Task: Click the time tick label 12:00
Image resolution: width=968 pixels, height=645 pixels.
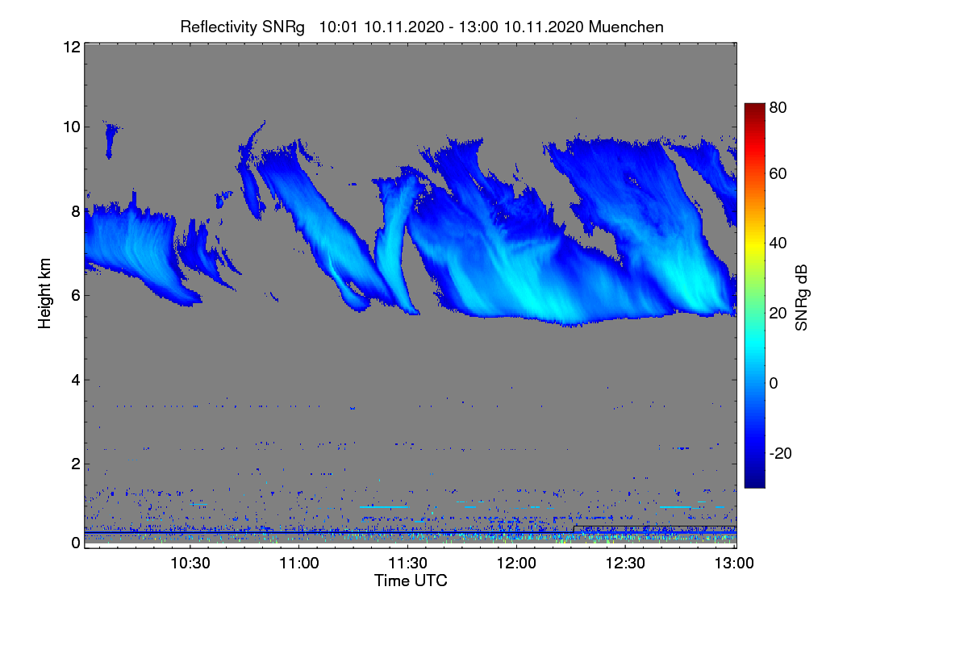Action: tap(517, 563)
